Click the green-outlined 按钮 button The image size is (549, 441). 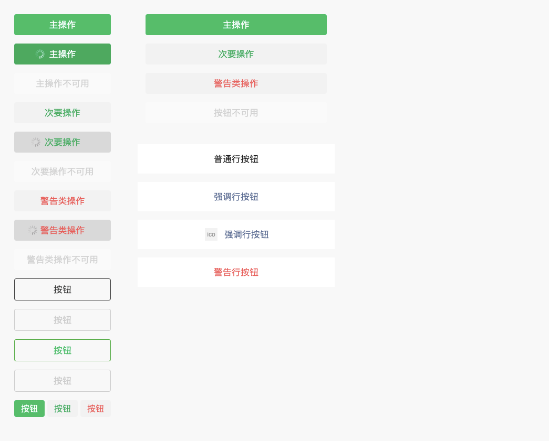coord(63,350)
